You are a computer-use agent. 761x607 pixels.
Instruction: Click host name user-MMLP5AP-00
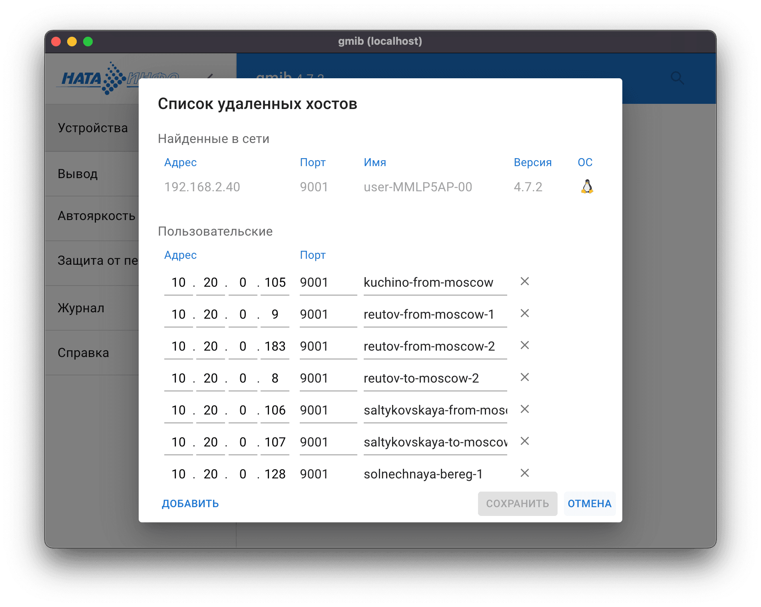[418, 187]
